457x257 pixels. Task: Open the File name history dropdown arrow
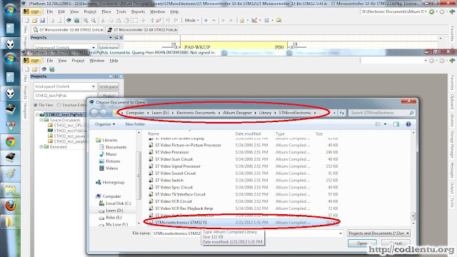click(341, 233)
